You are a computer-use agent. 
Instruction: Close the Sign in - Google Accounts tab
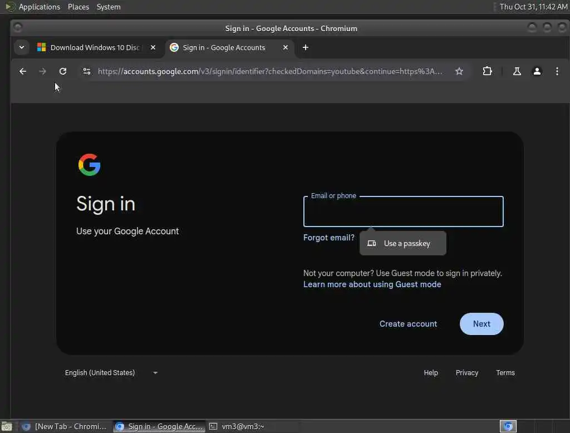[286, 47]
